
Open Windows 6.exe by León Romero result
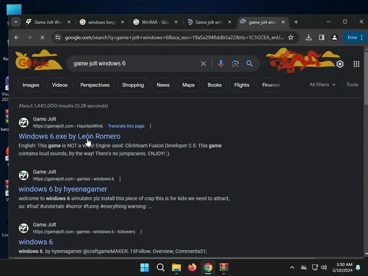[x=69, y=136]
